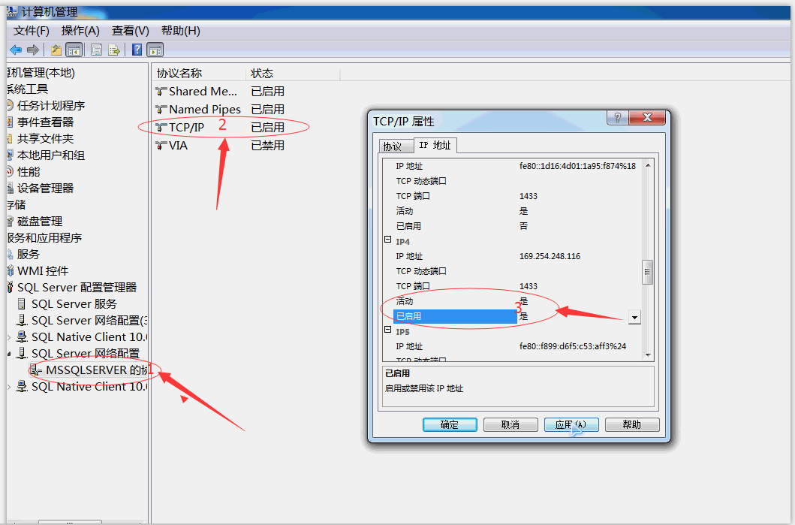The height and width of the screenshot is (525, 795).
Task: Click the property list scrollbar thumb
Action: coord(647,272)
